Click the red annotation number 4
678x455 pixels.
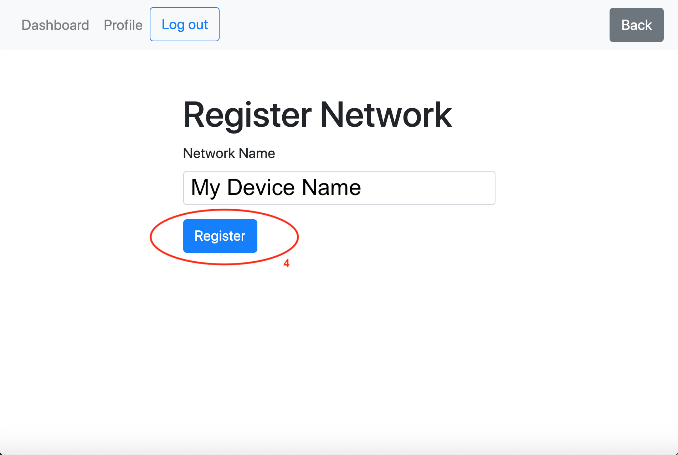286,263
